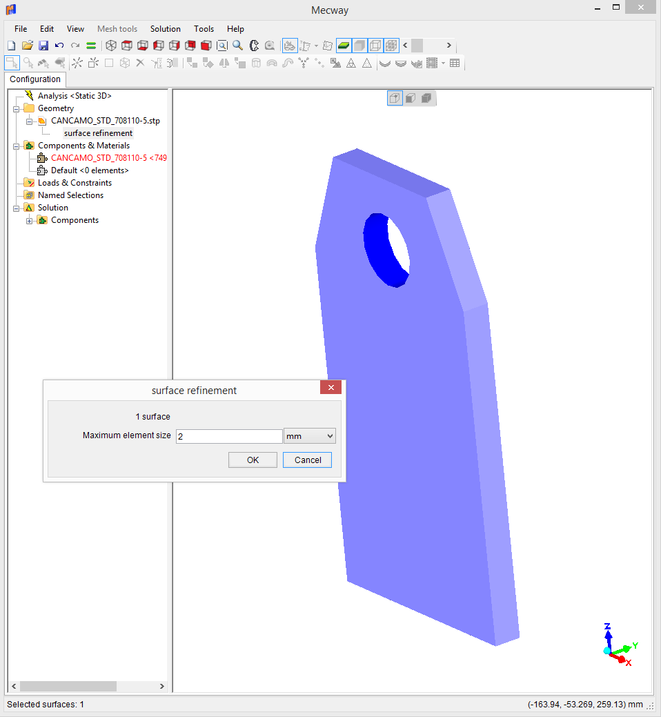This screenshot has width=661, height=717.
Task: Toggle the Select faces mode icon
Action: [290, 46]
